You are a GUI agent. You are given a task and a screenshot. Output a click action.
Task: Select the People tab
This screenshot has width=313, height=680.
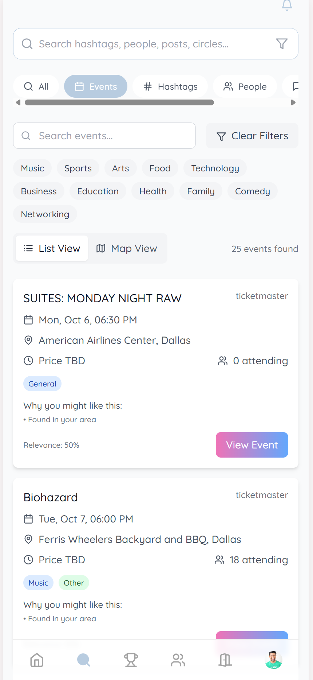coord(245,87)
